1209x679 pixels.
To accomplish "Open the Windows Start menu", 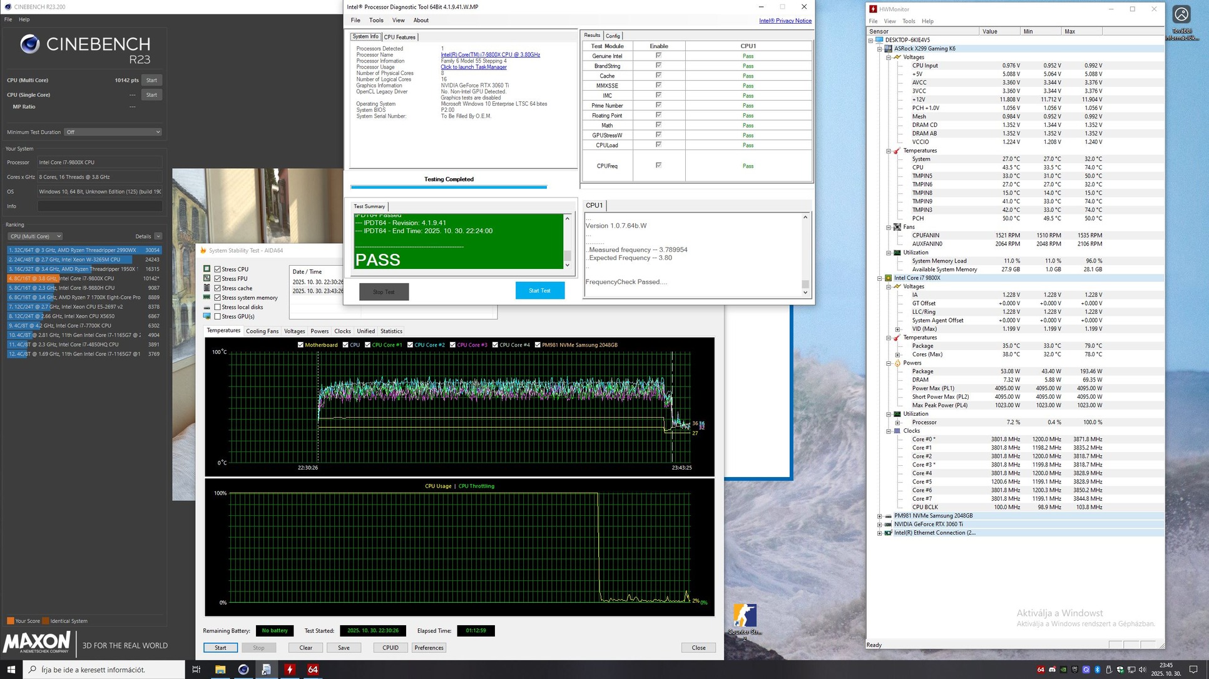I will coord(11,669).
